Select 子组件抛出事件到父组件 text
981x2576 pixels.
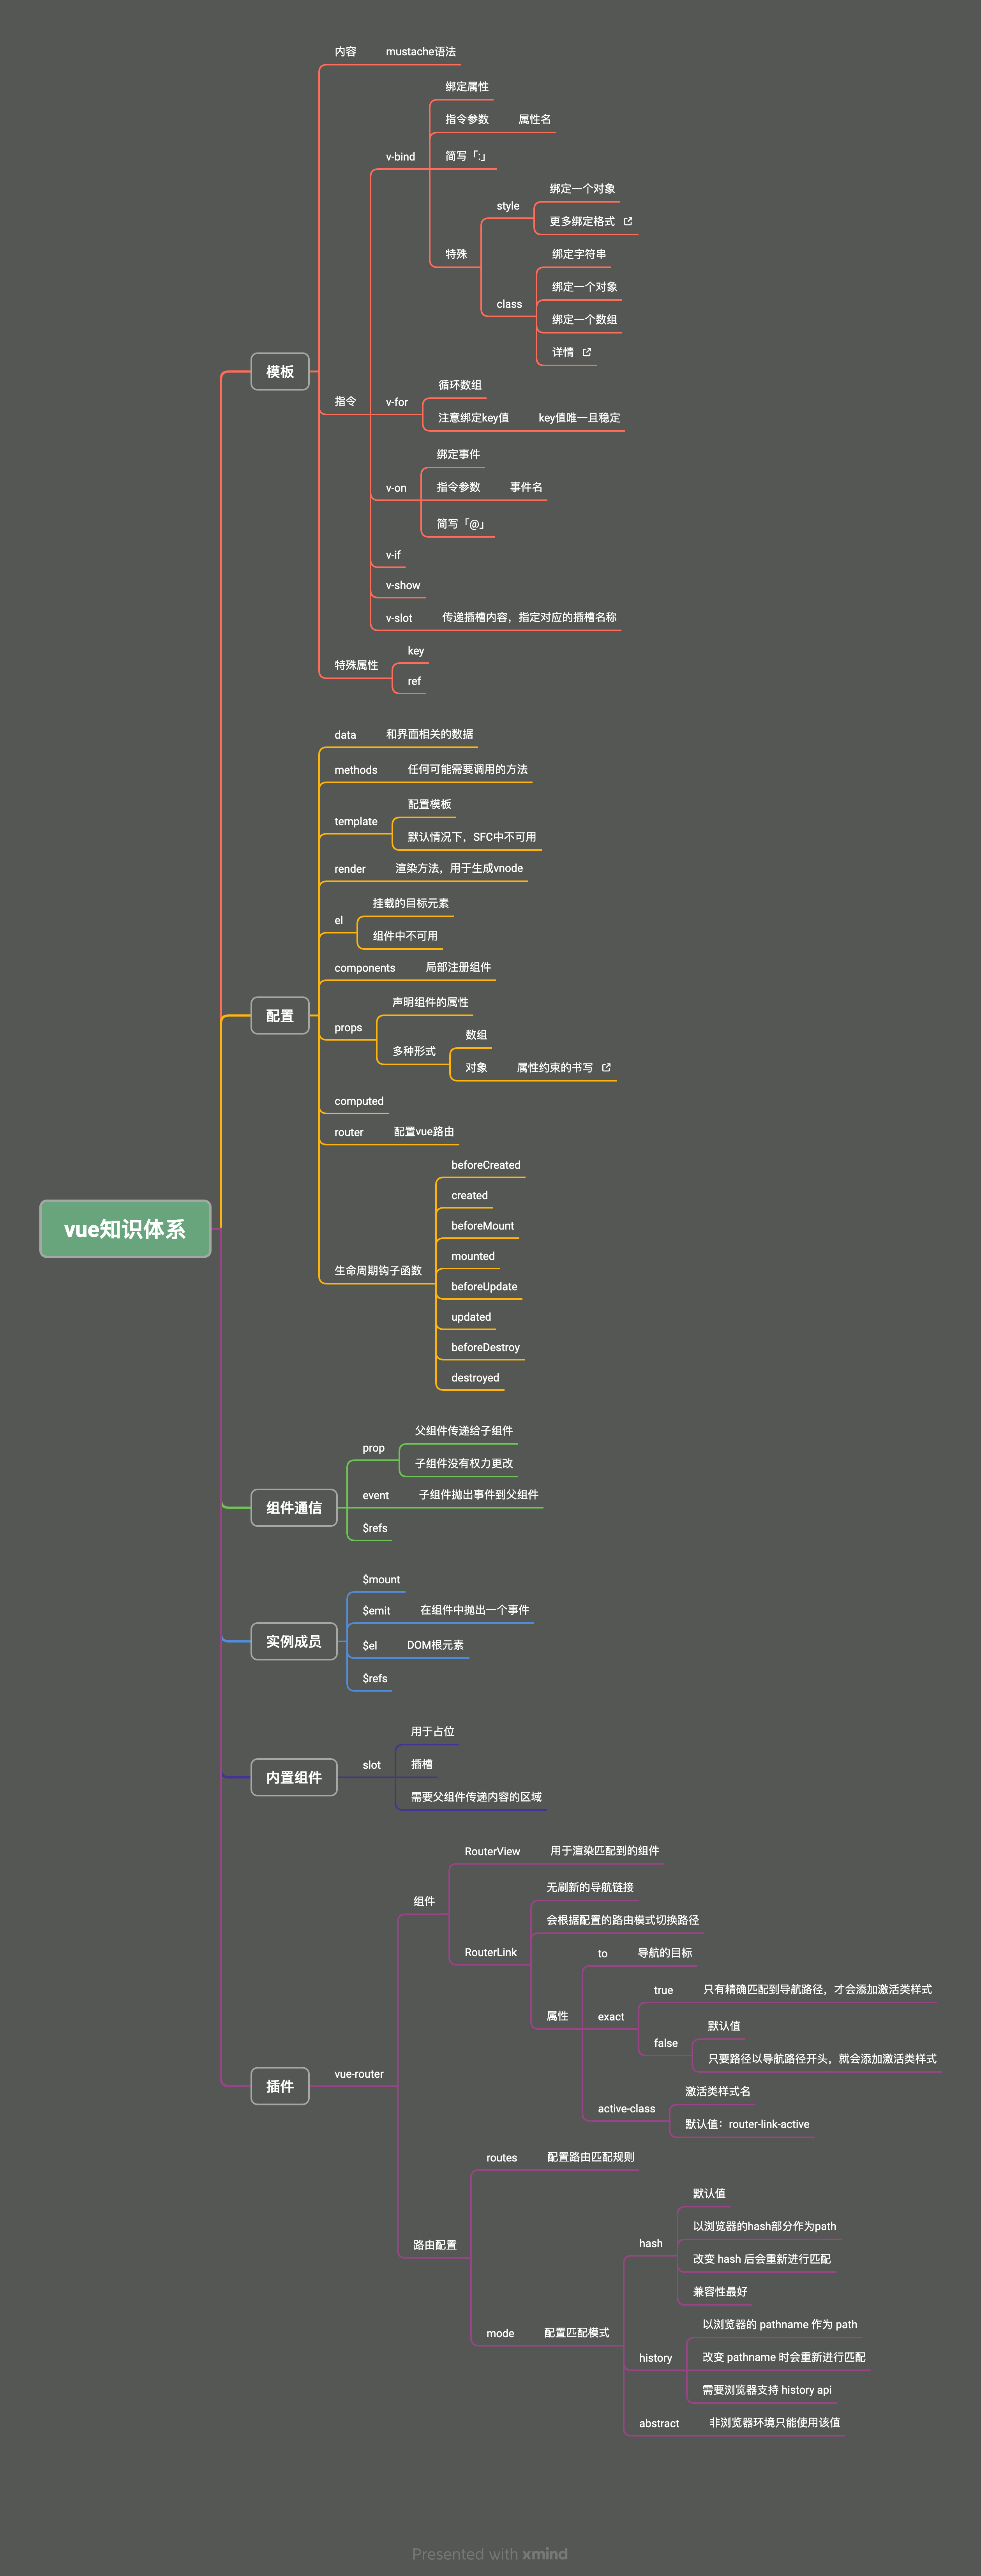(x=478, y=1495)
